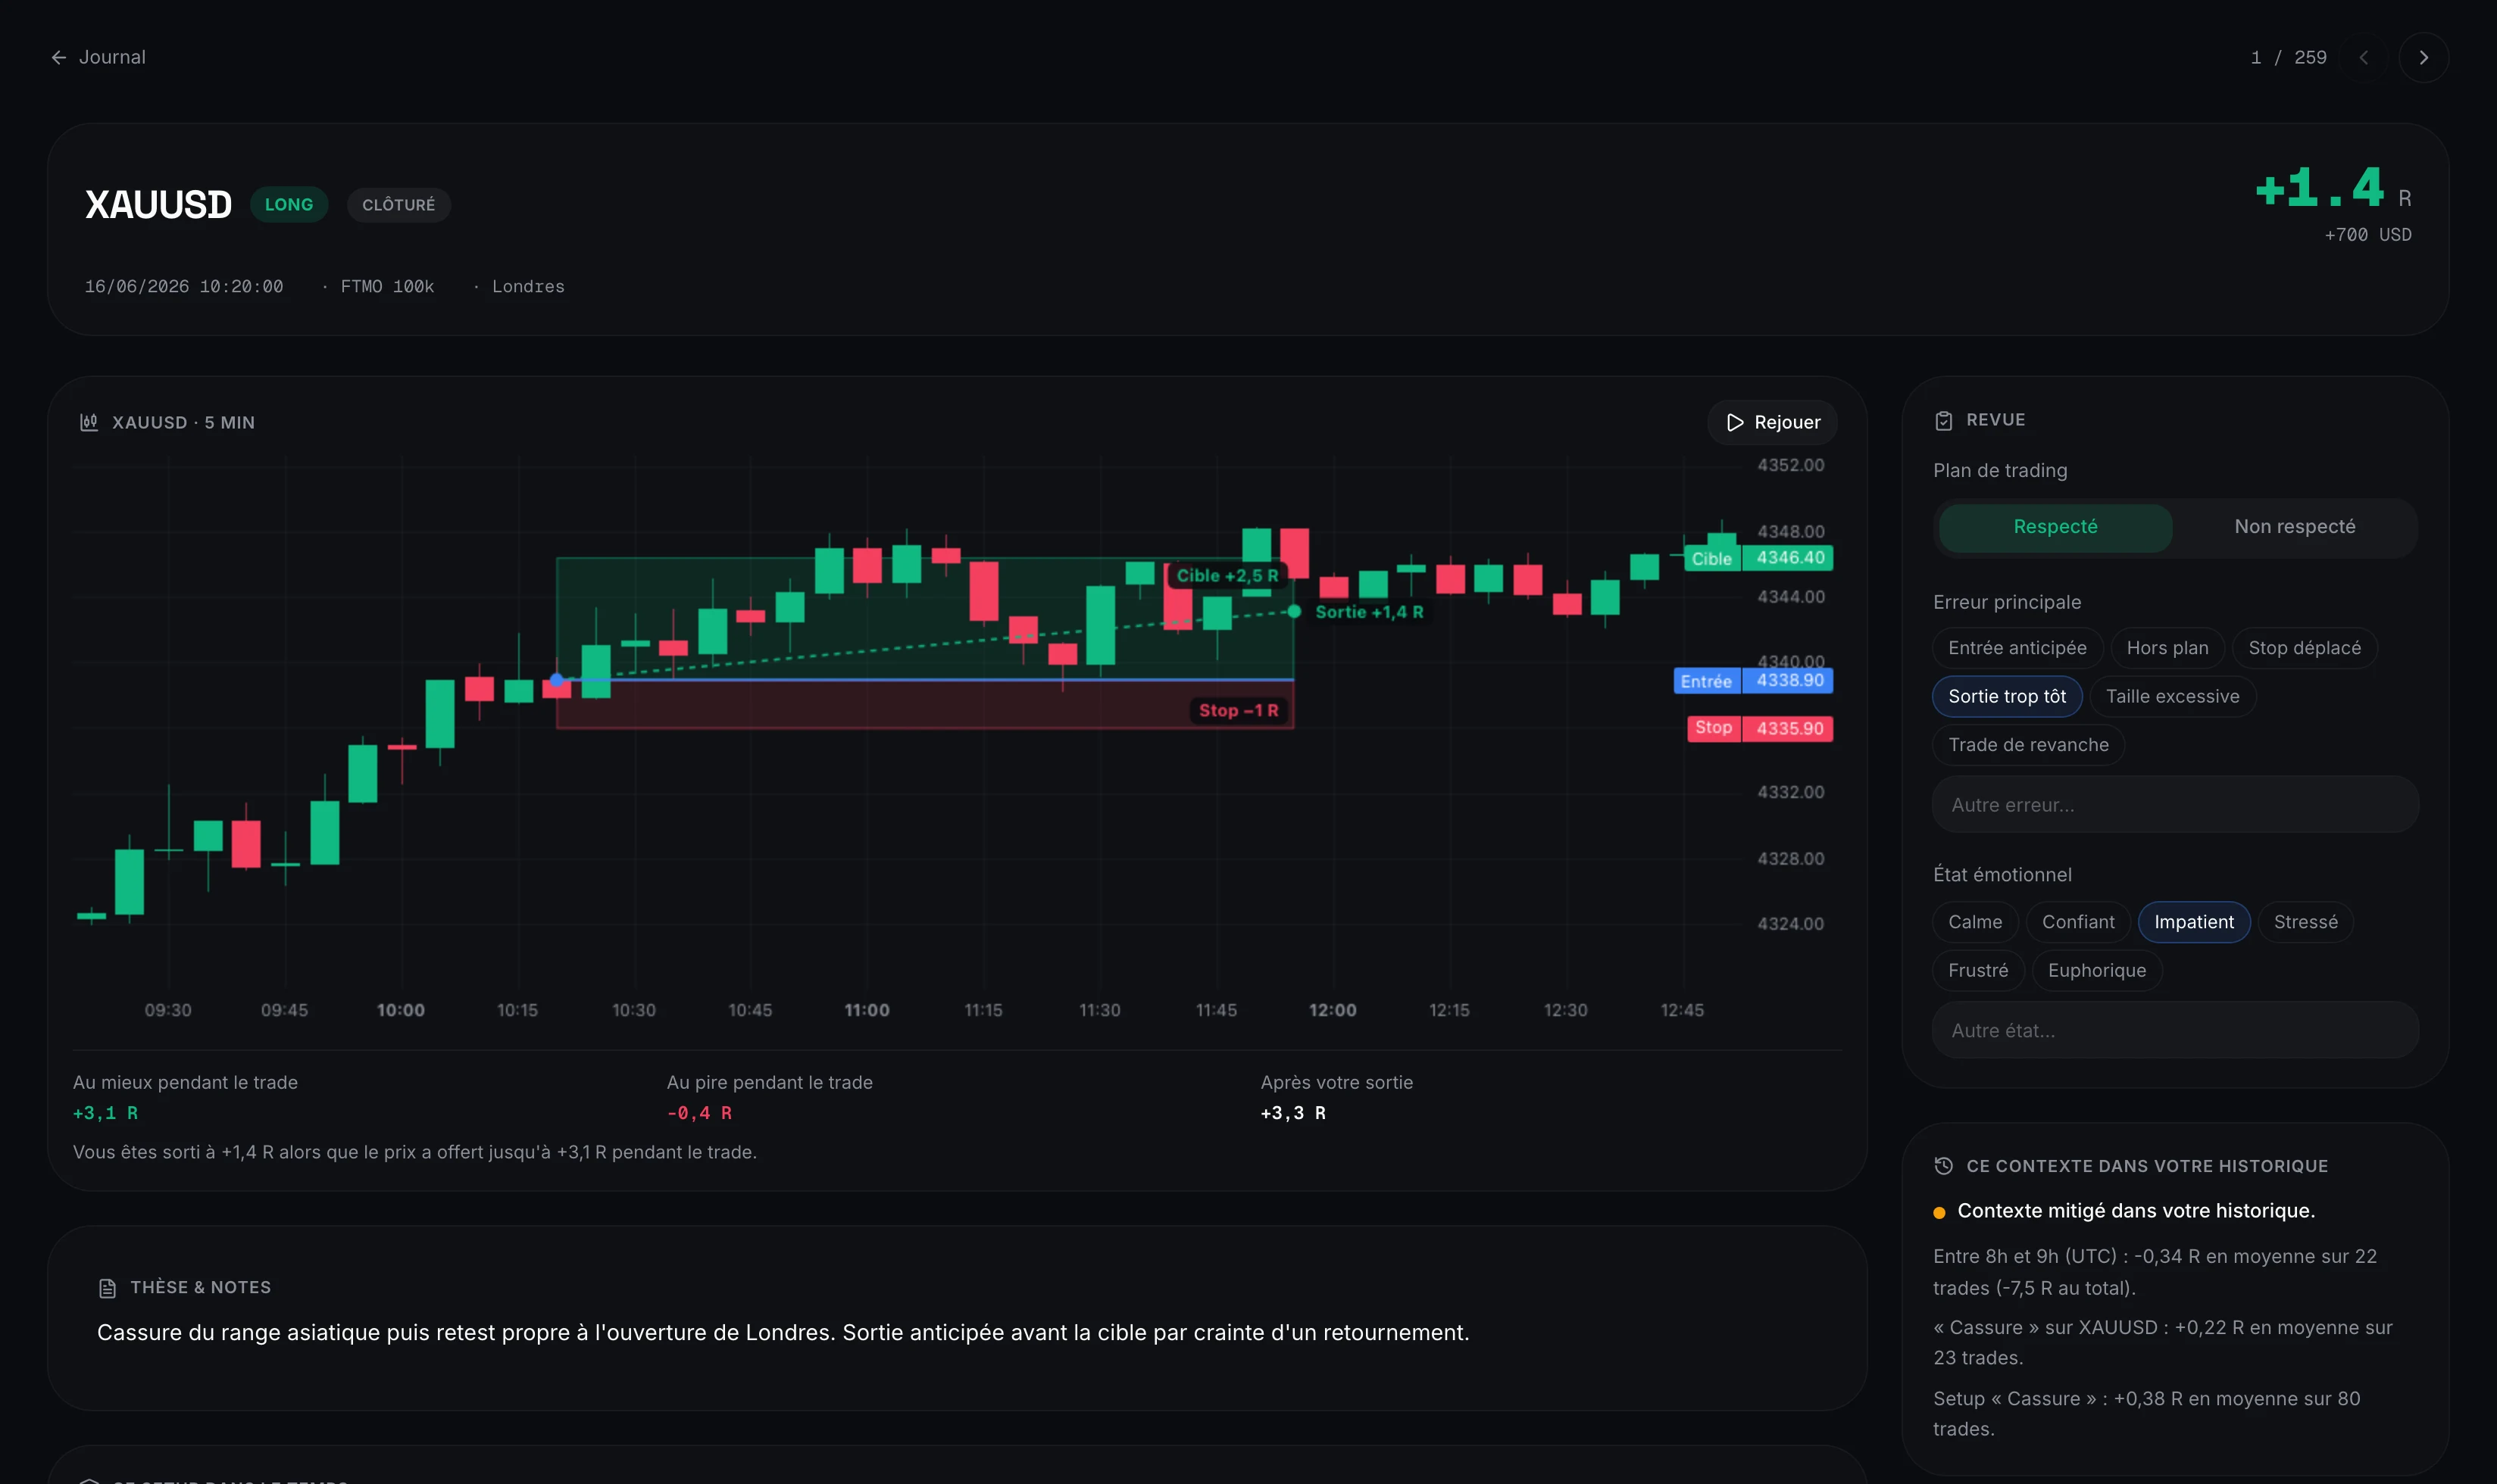Screen dimensions: 2497x1484
Task: Click the previous trade left chevron
Action: (x=2364, y=57)
